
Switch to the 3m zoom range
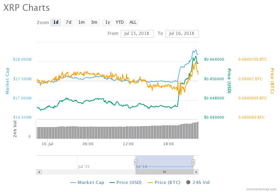94,22
